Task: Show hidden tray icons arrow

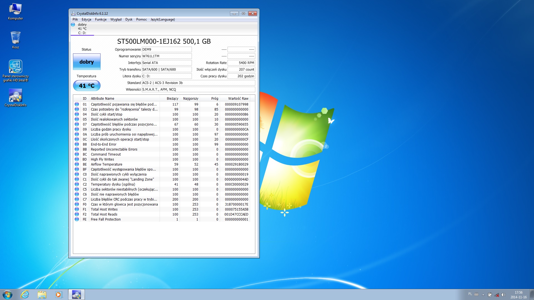Action: coord(483,295)
